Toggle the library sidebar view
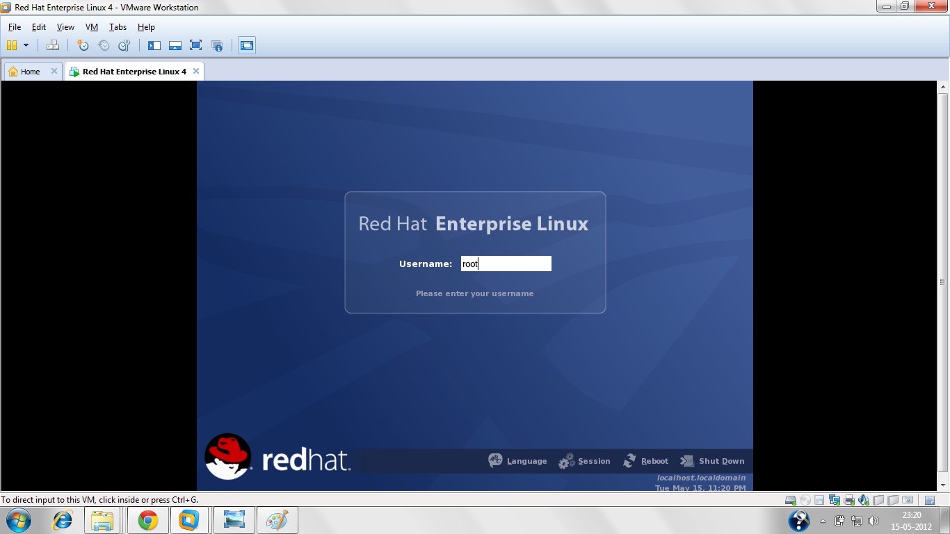 [154, 45]
